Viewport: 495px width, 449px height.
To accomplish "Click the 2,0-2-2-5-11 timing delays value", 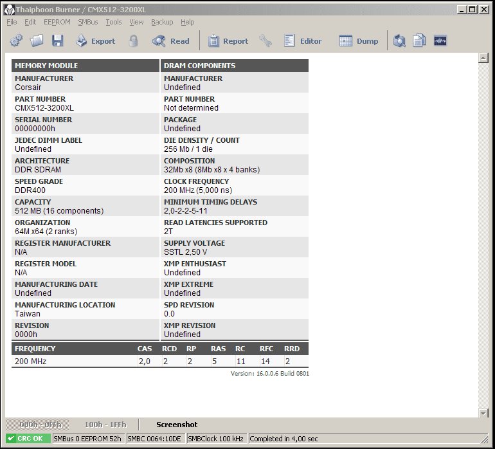I will tap(185, 211).
